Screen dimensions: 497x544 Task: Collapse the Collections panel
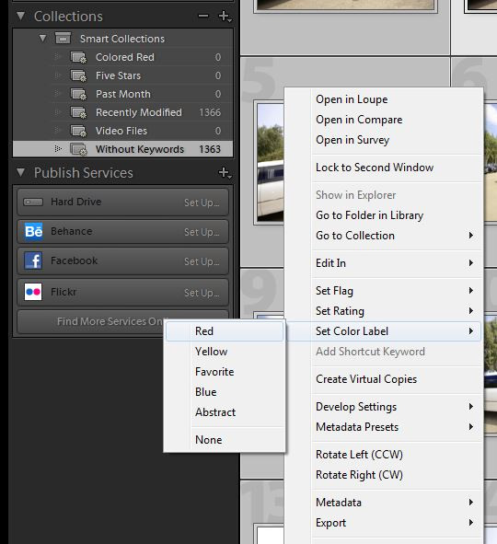coord(21,16)
